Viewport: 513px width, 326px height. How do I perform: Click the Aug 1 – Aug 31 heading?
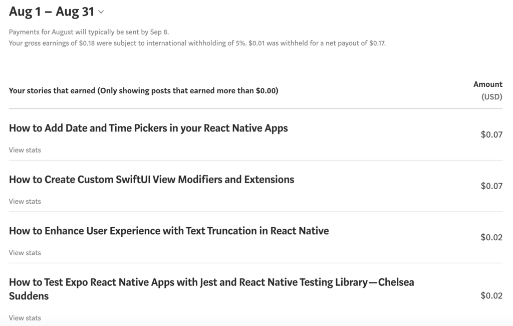pos(52,12)
